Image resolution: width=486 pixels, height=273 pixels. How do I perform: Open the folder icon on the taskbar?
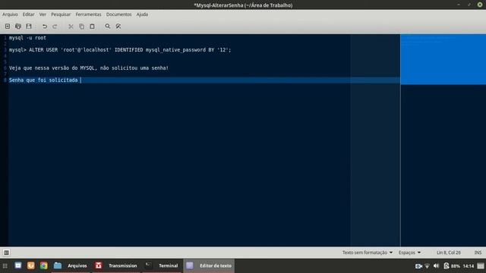(58, 265)
